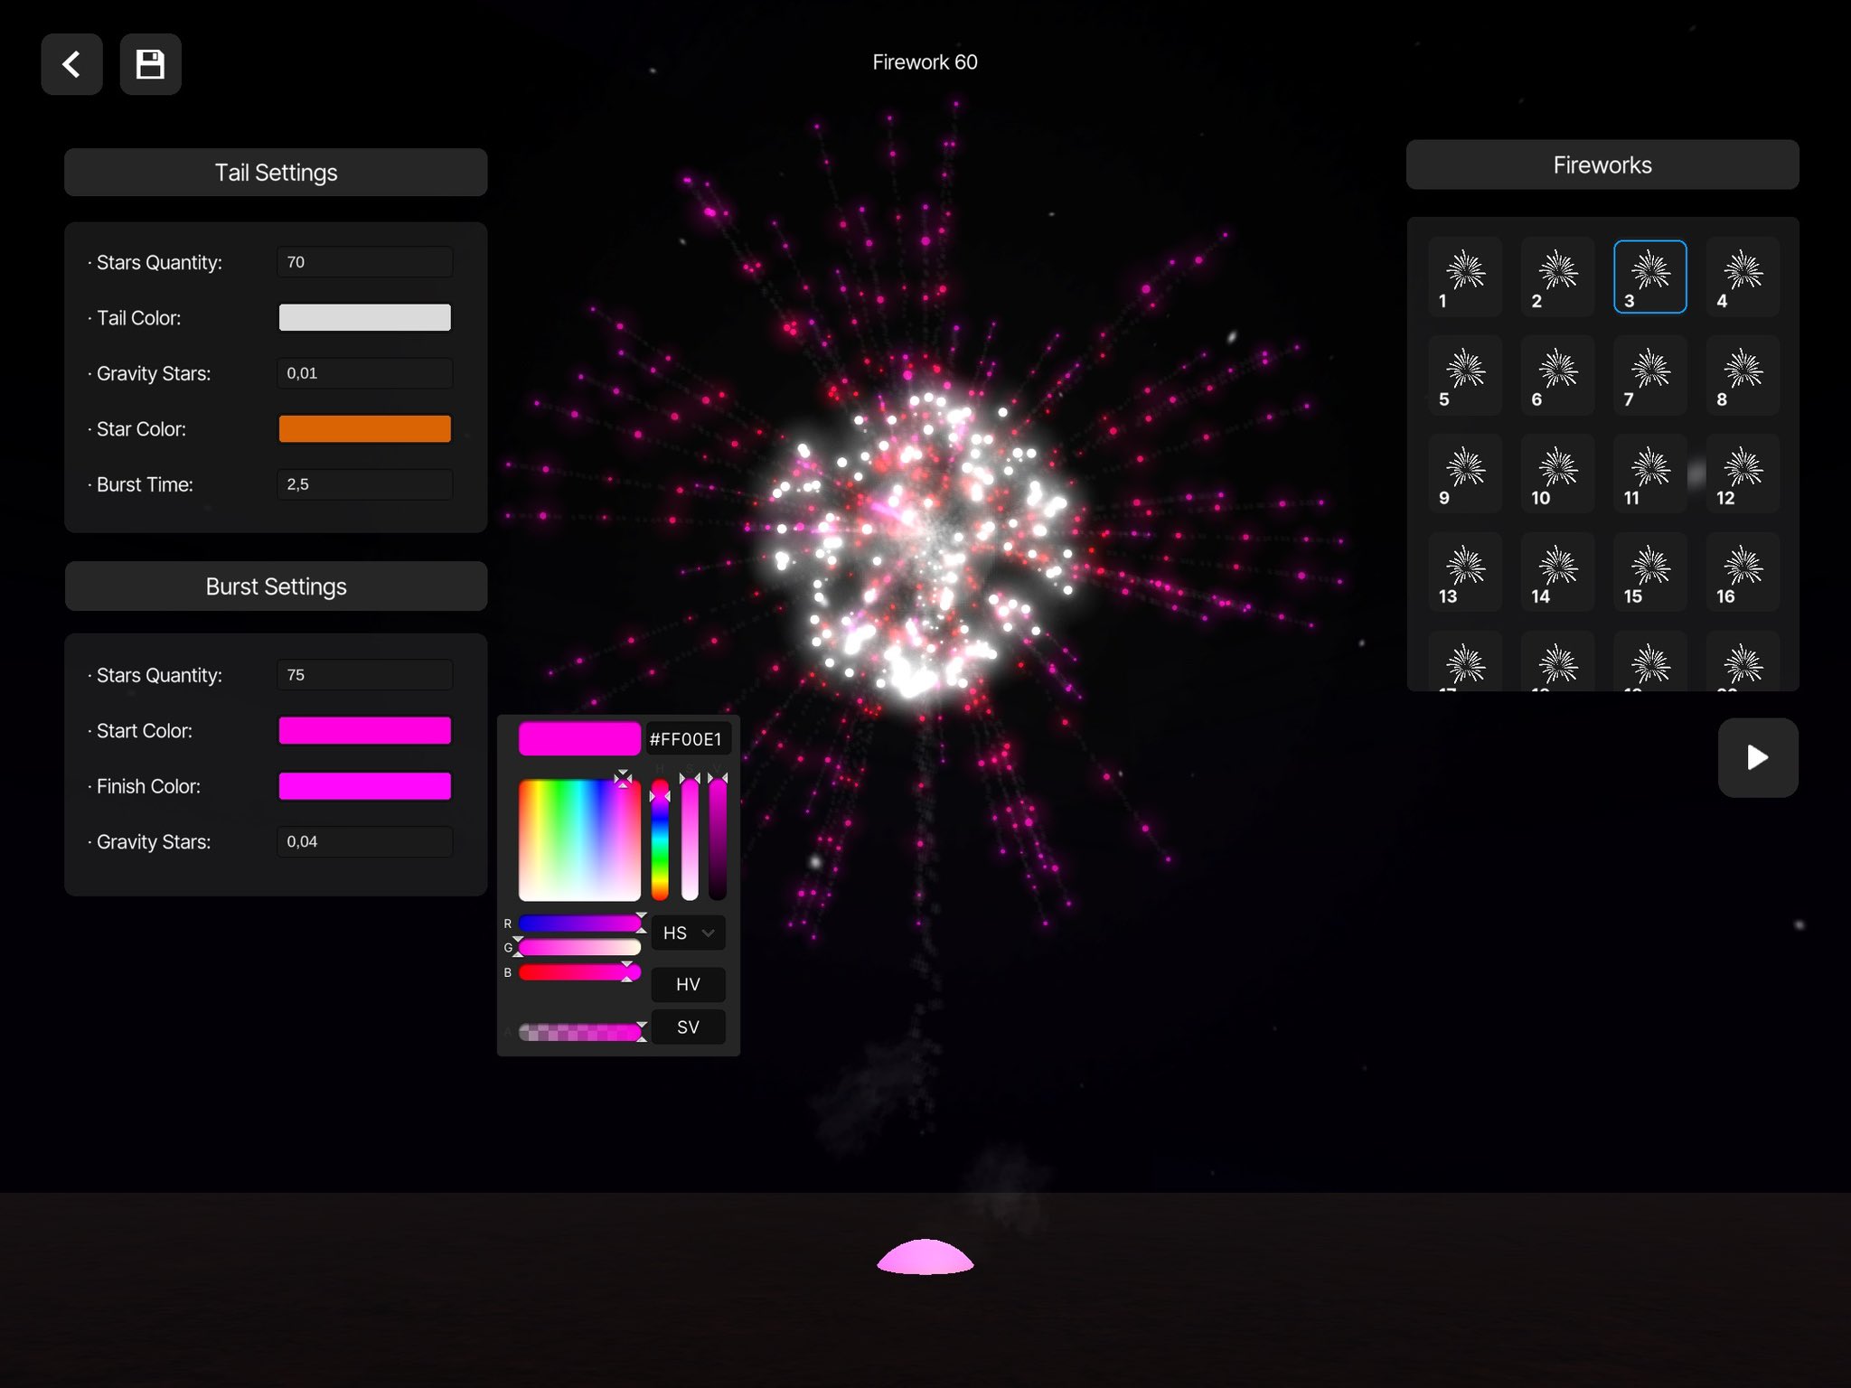Select firework preset 10
This screenshot has height=1388, width=1851.
tap(1556, 471)
